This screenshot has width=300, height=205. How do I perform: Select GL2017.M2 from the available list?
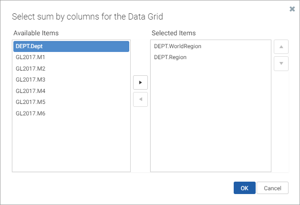[71, 69]
